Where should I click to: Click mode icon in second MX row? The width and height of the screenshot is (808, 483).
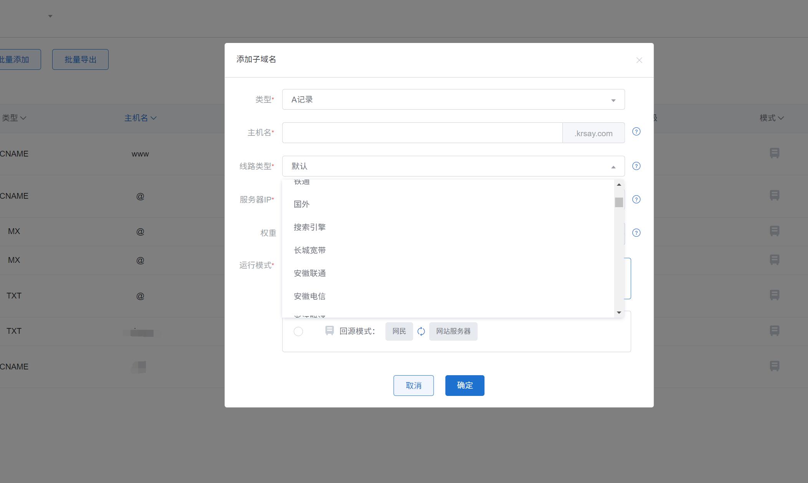tap(775, 260)
